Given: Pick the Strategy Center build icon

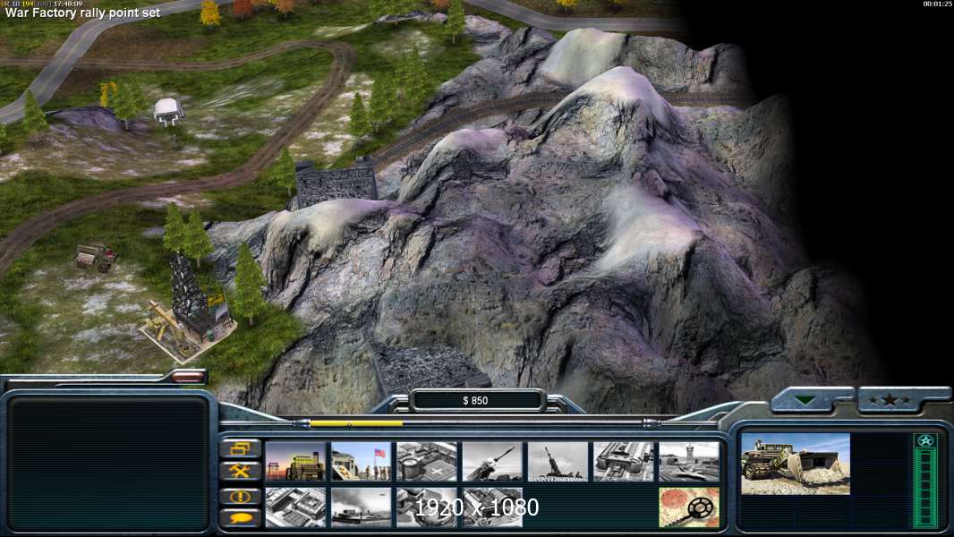Looking at the screenshot, I should 295,507.
